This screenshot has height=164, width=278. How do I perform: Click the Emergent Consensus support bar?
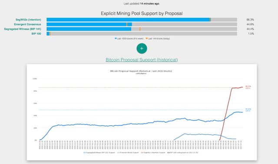click(142, 24)
